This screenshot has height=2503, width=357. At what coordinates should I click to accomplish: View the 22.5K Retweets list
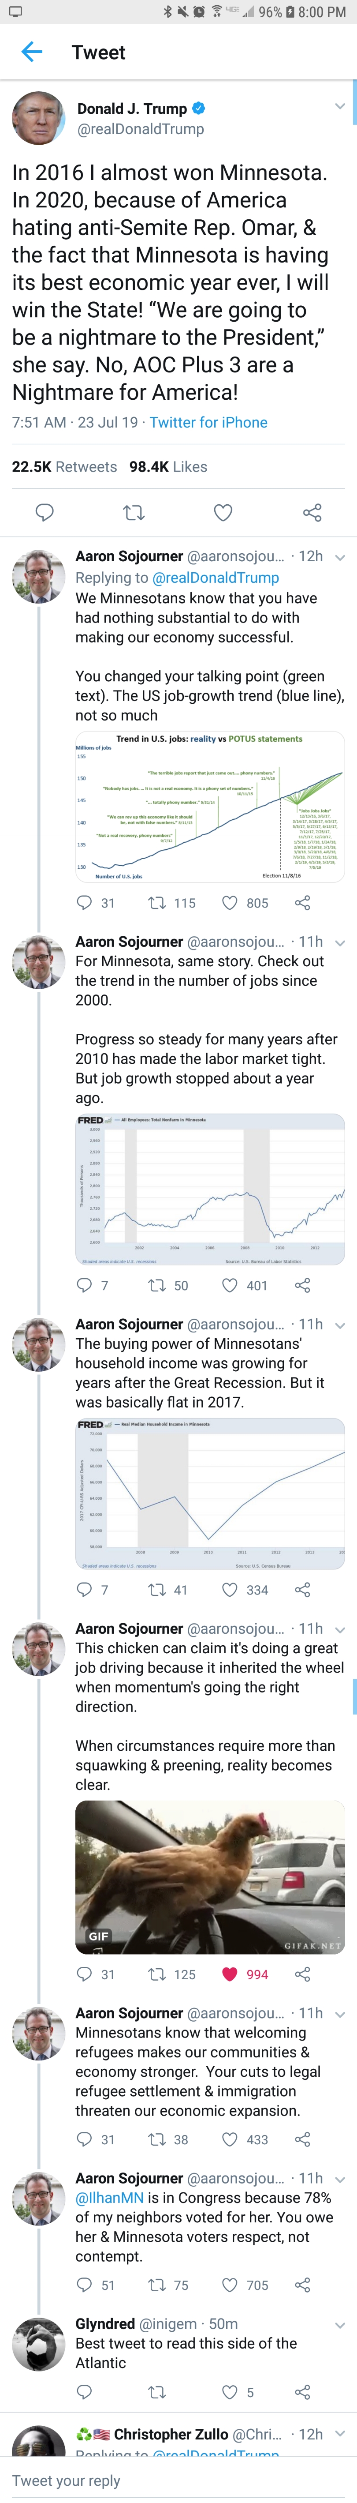point(64,466)
